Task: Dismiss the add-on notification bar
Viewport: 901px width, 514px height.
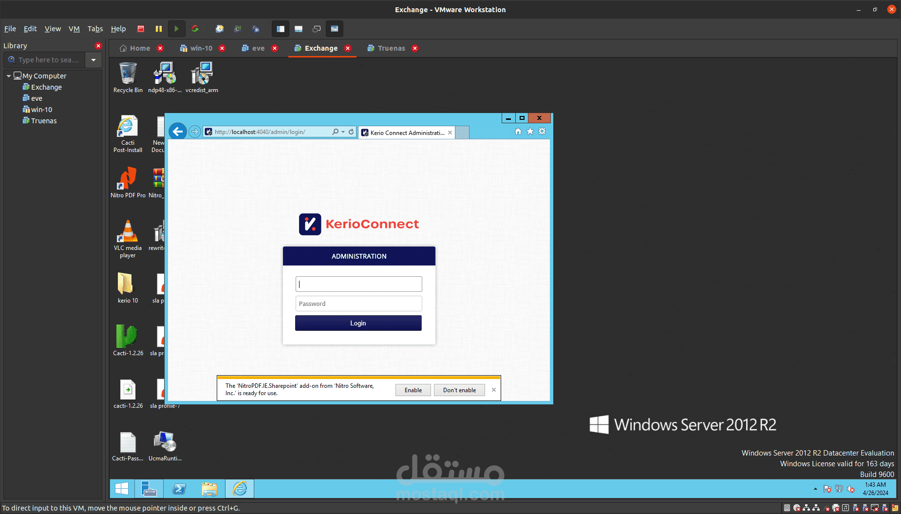Action: tap(494, 390)
